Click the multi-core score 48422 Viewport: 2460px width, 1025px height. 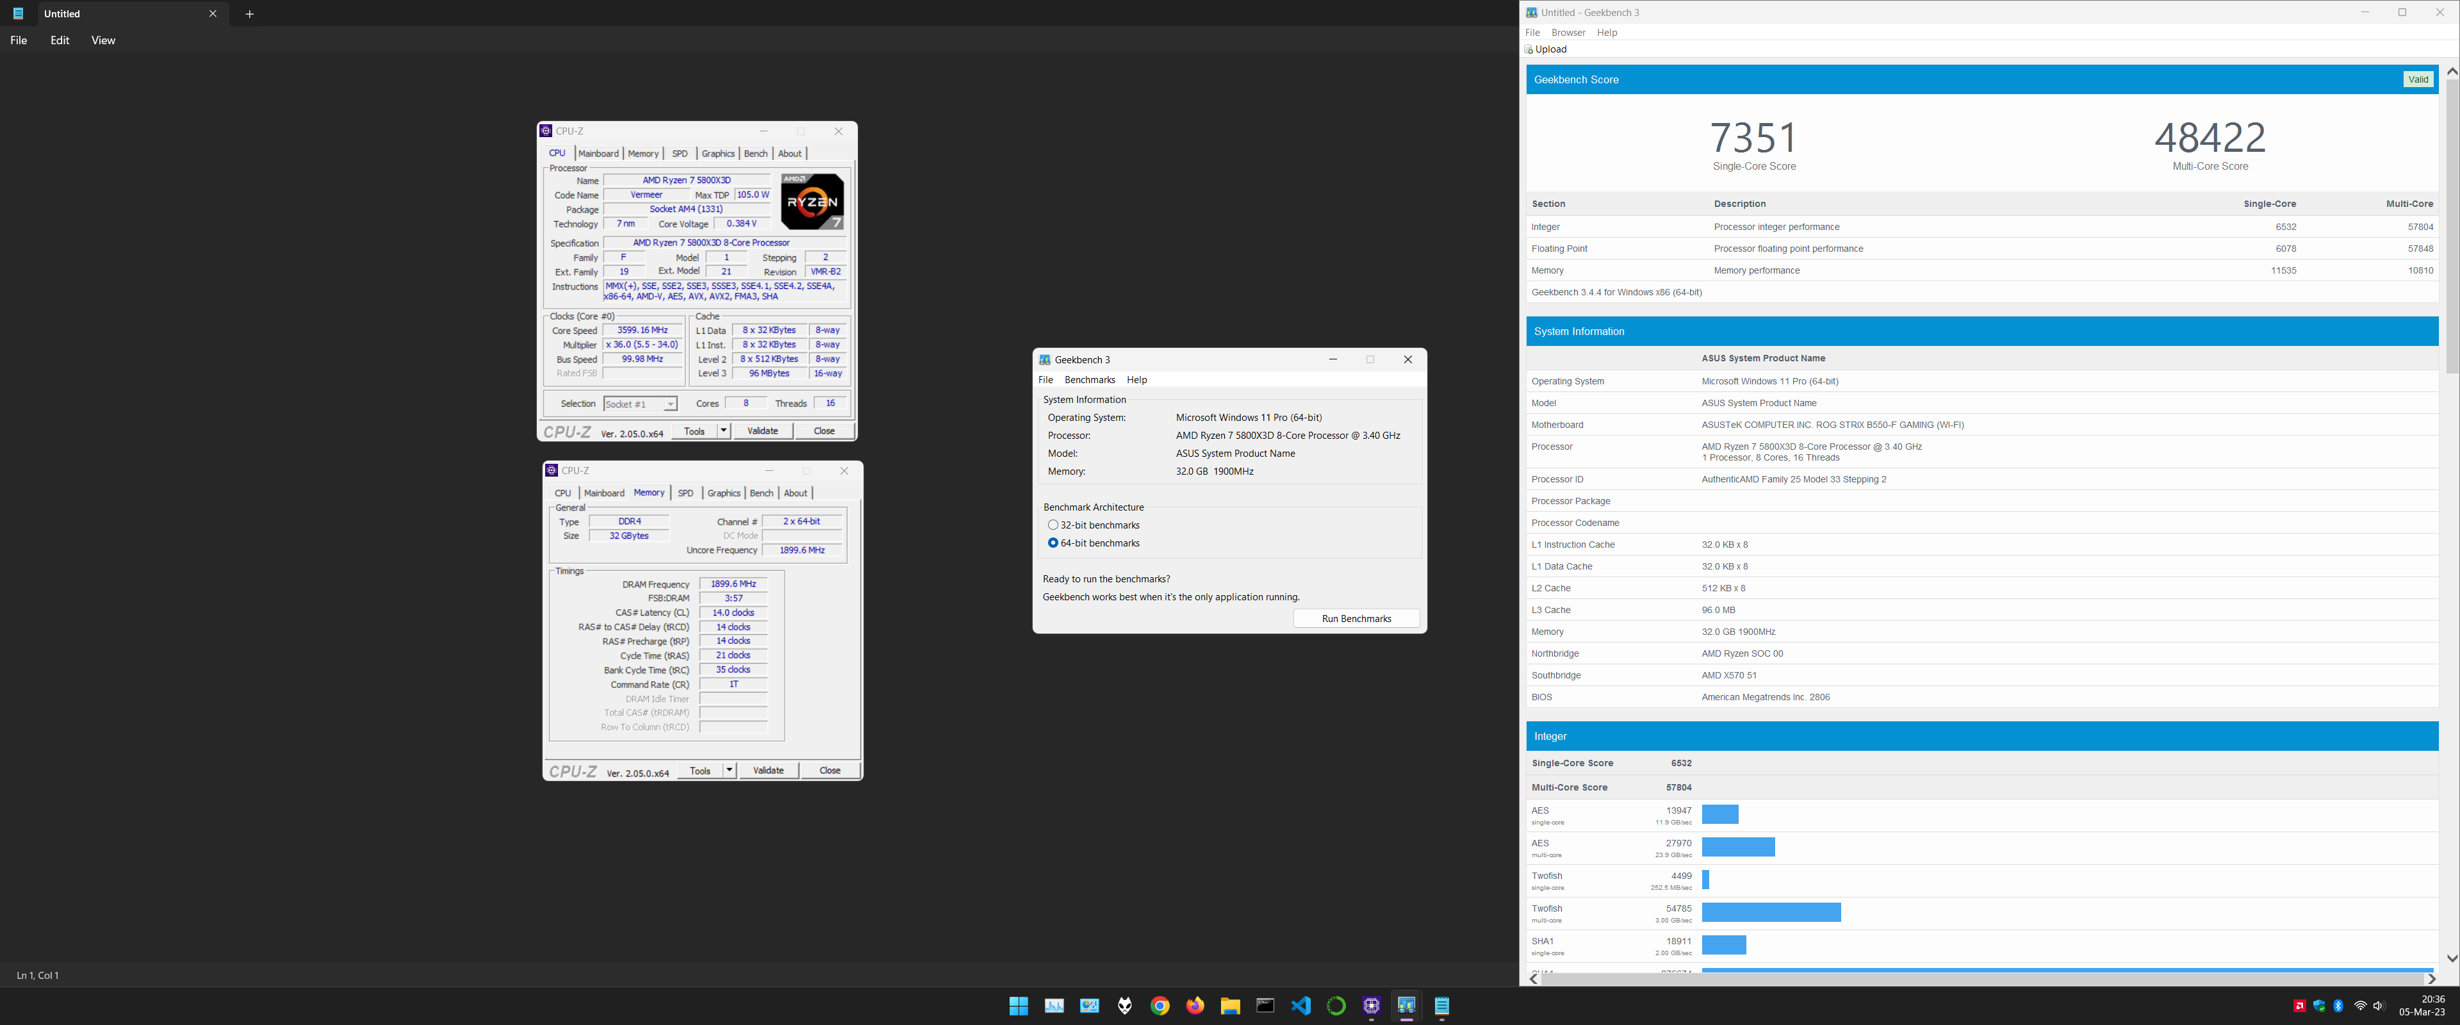point(2210,138)
